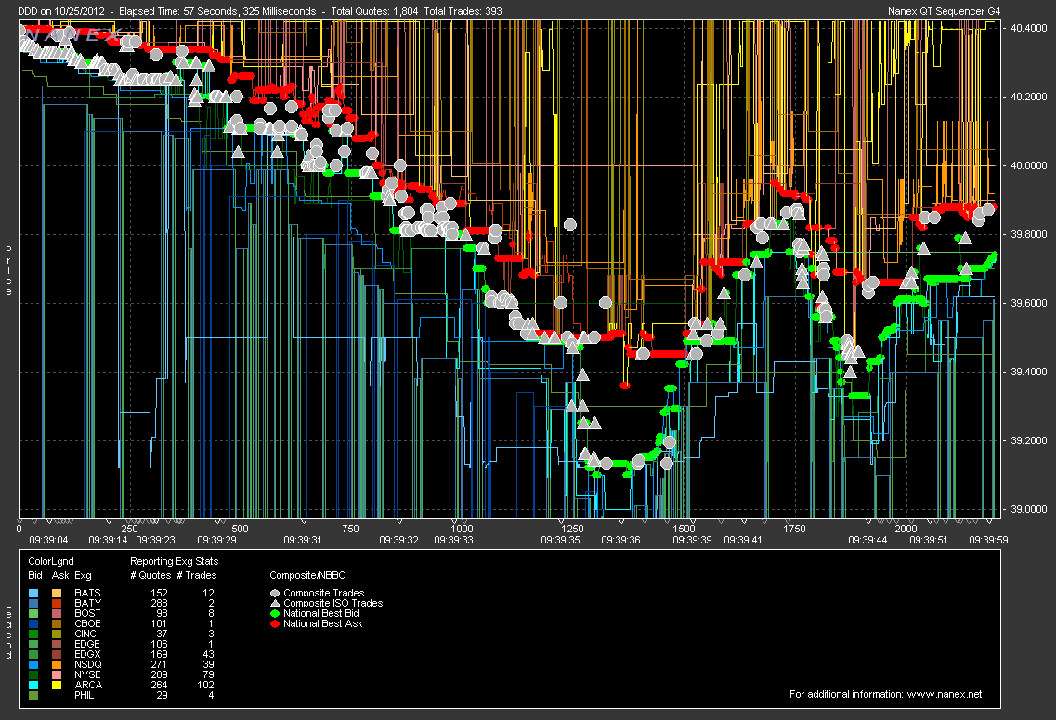The width and height of the screenshot is (1056, 720).
Task: Click the 'Total Quotes: 1,804' header text
Action: 374,11
